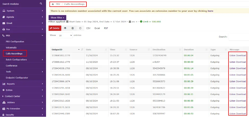The height and width of the screenshot is (117, 249).
Task: Open the Show Filter dropdown
Action: (x=57, y=18)
